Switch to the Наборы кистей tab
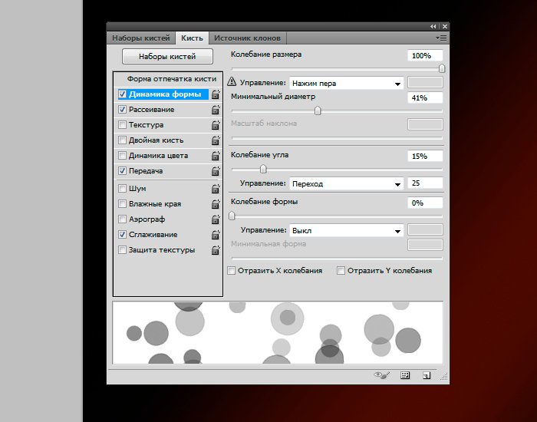 coord(142,38)
